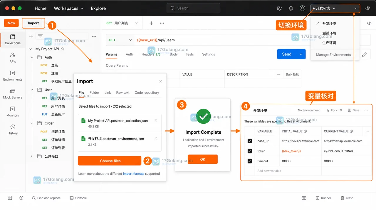Remove My Project API.postman_collection.json file
Image resolution: width=376 pixels, height=211 pixels.
pos(156,120)
